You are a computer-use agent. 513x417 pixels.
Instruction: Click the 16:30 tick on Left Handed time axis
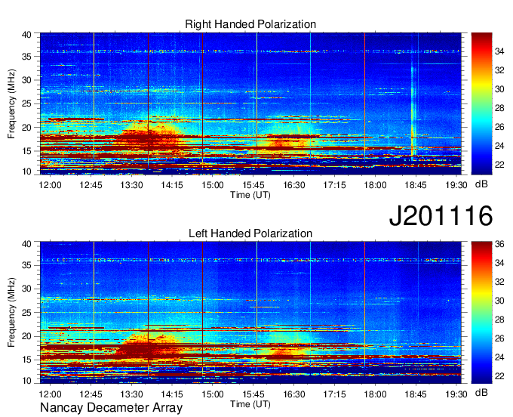coord(294,394)
